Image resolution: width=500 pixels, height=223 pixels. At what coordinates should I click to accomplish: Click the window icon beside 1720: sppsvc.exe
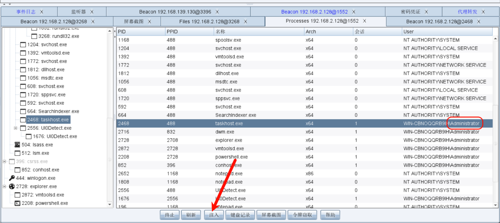[23, 95]
